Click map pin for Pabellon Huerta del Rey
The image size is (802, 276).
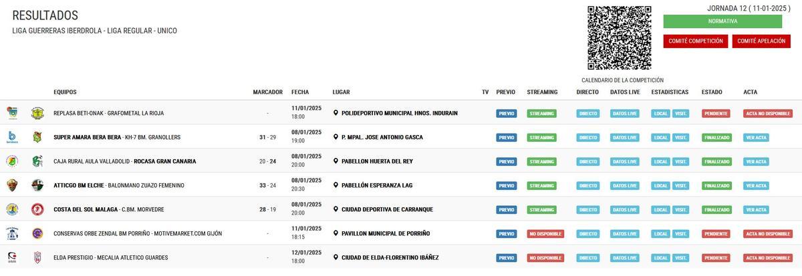click(336, 161)
